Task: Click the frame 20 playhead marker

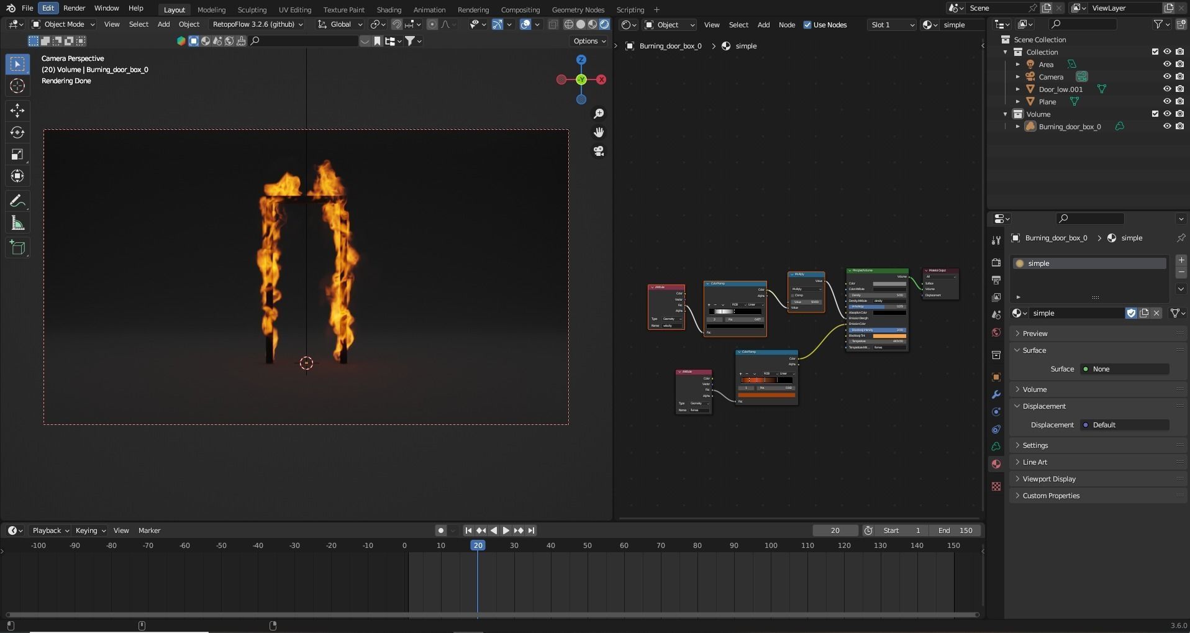Action: [x=477, y=545]
